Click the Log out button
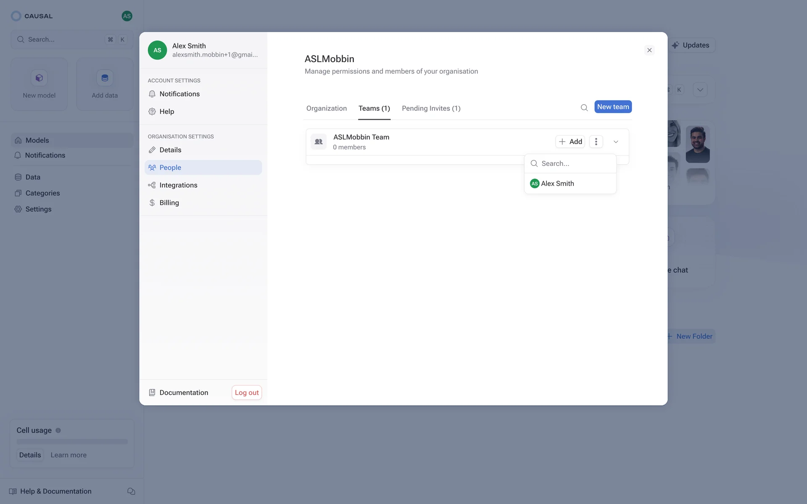Viewport: 807px width, 504px height. pos(247,392)
